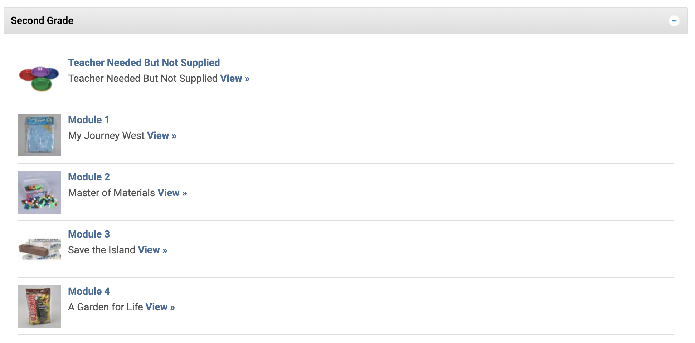Open the Teacher Needed But Not Supplied link
The height and width of the screenshot is (343, 695).
[144, 63]
